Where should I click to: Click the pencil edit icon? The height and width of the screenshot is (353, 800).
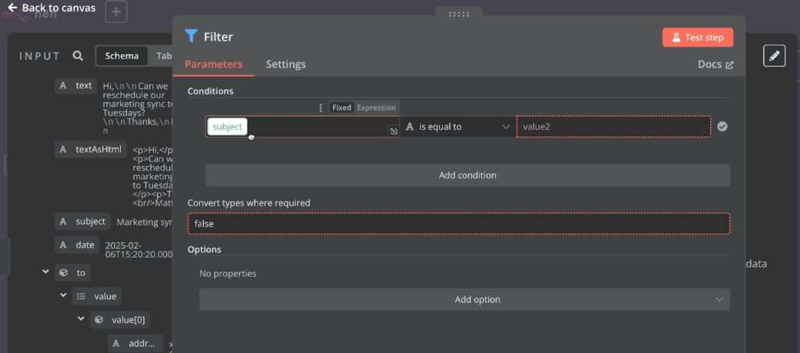[773, 55]
